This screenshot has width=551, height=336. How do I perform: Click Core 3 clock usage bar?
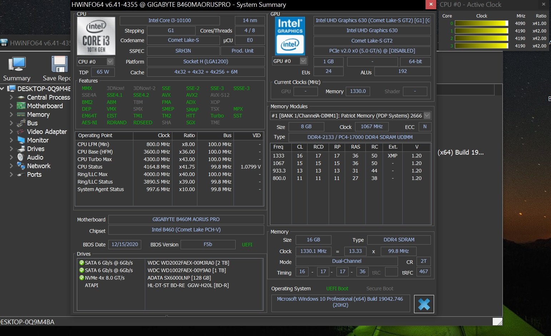tap(481, 46)
